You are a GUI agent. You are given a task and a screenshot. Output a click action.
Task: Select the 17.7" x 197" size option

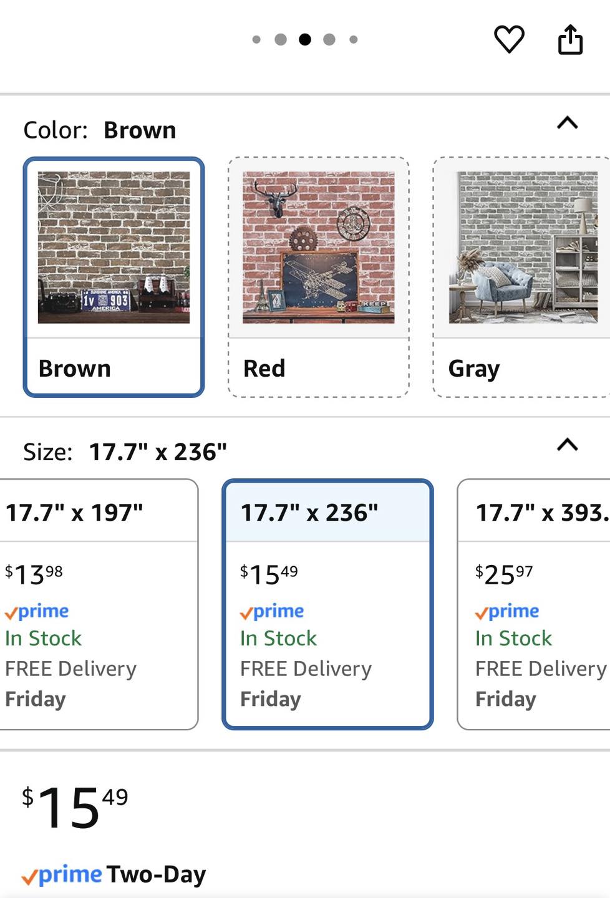99,604
